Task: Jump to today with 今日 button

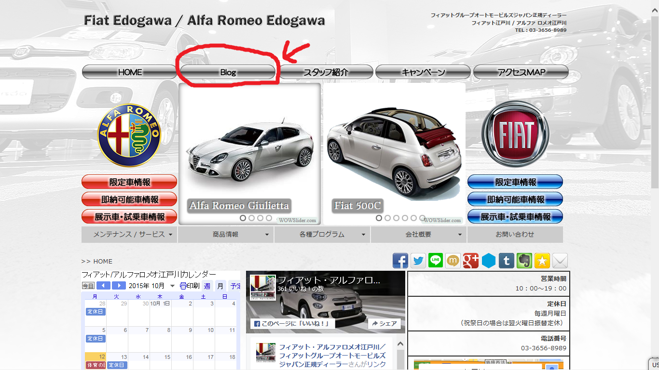Action: click(88, 286)
